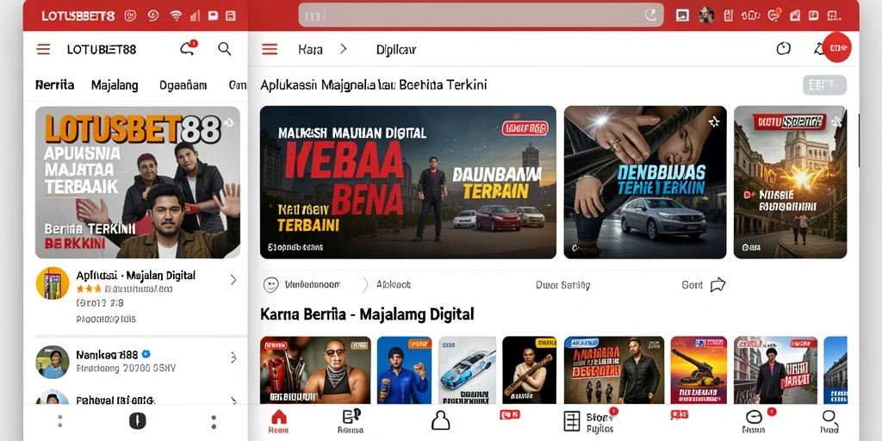Viewport: 882px width, 441px height.
Task: Click the red circle button in main header
Action: point(836,47)
